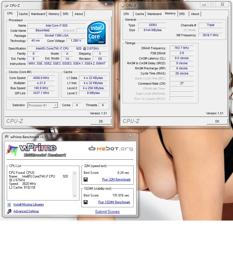
Task: Switch to CPU tab in right CPU-Z window
Action: (126, 14)
